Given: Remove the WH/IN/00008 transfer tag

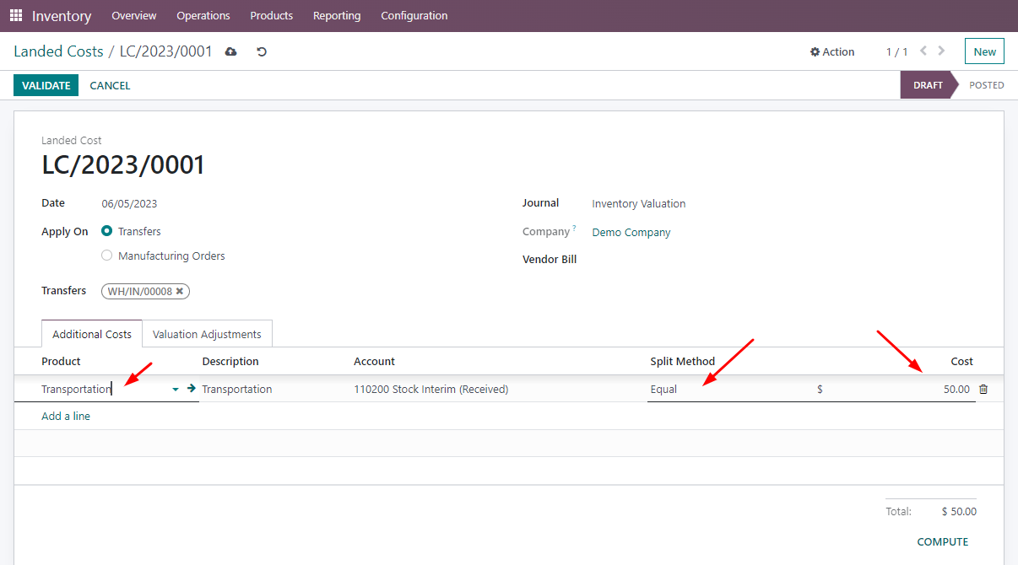Looking at the screenshot, I should [x=179, y=291].
